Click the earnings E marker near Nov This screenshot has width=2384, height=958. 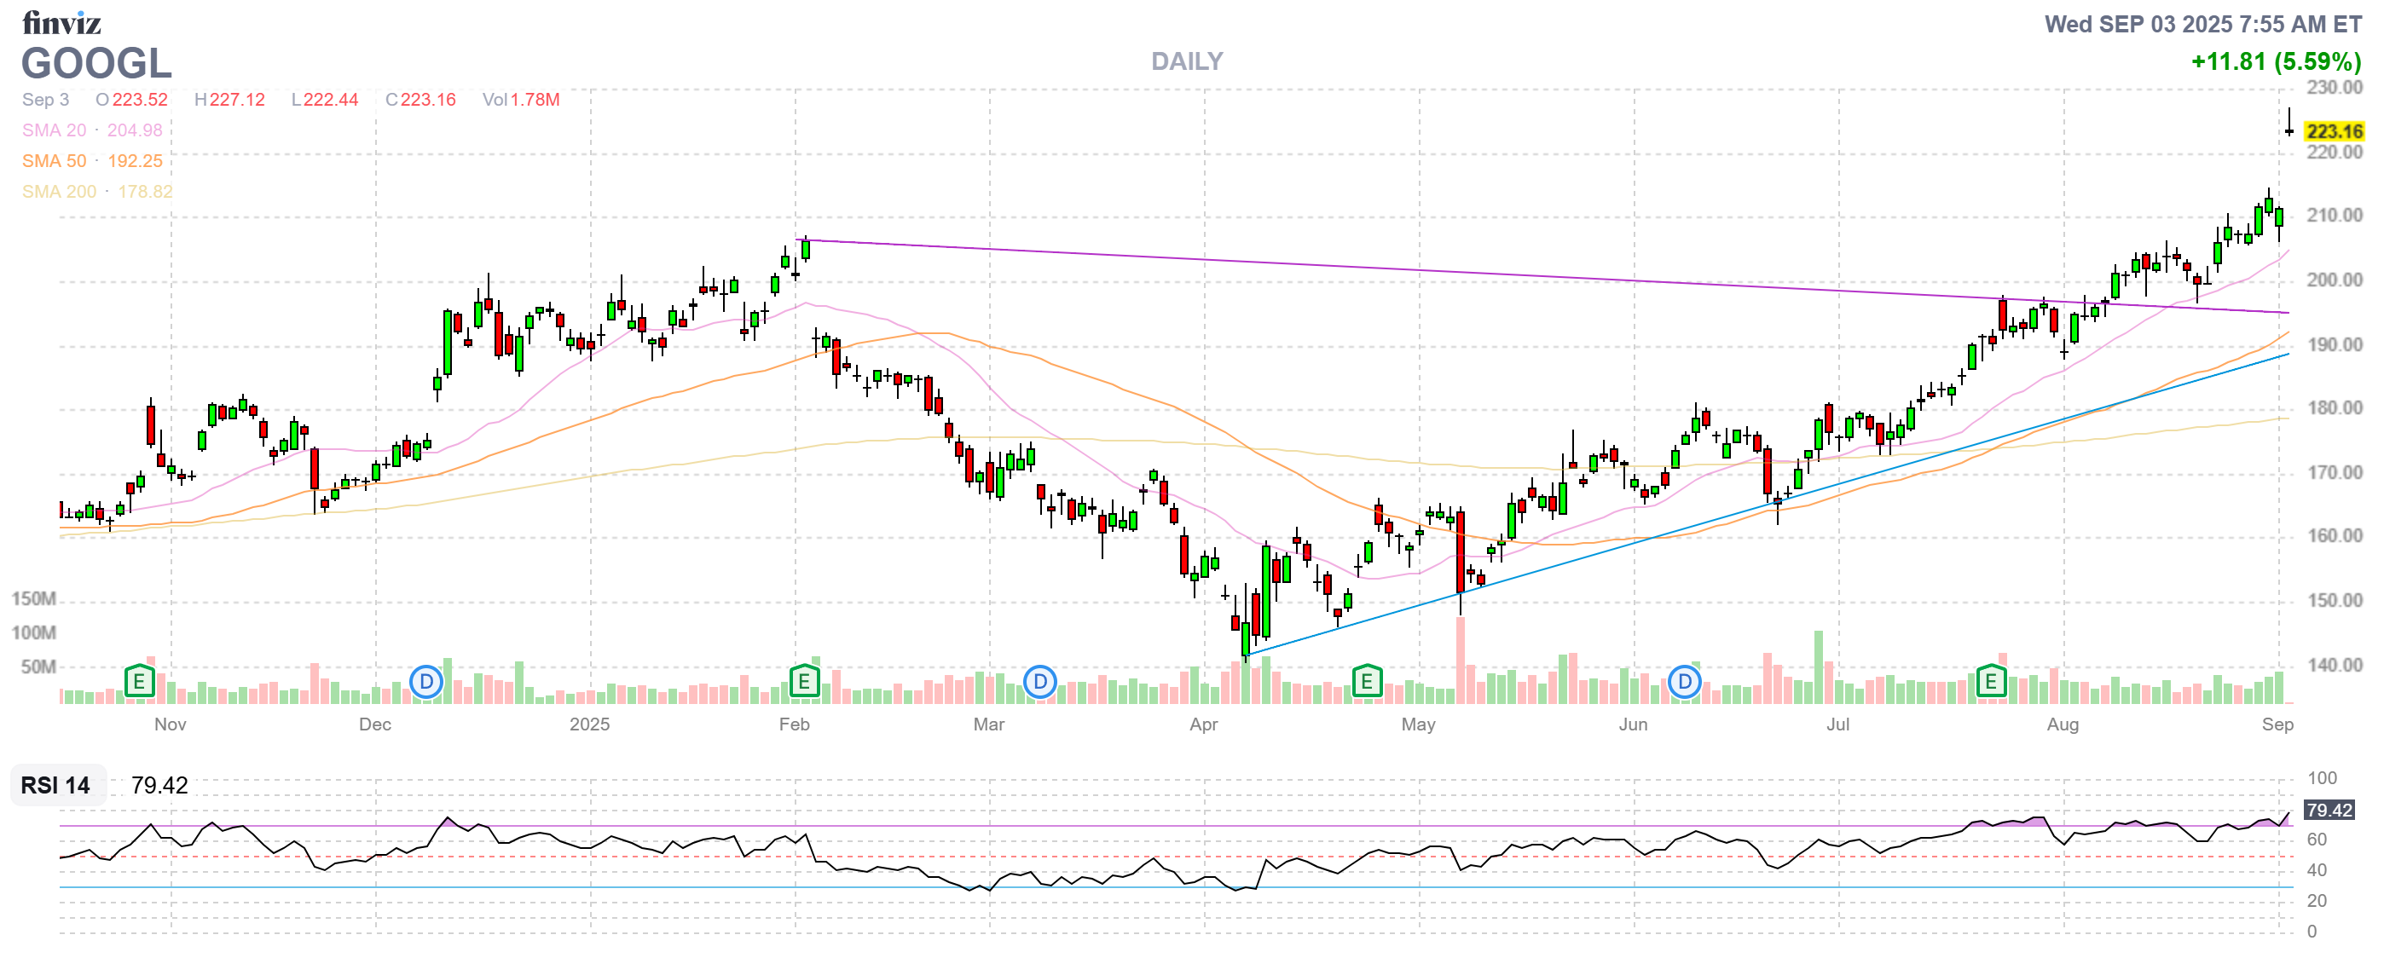(139, 683)
